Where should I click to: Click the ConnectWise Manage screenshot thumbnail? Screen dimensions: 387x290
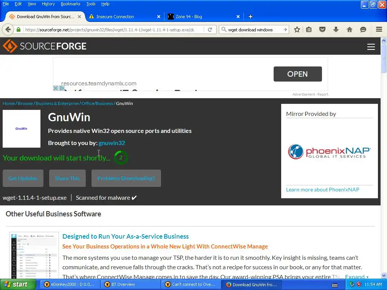point(34,256)
